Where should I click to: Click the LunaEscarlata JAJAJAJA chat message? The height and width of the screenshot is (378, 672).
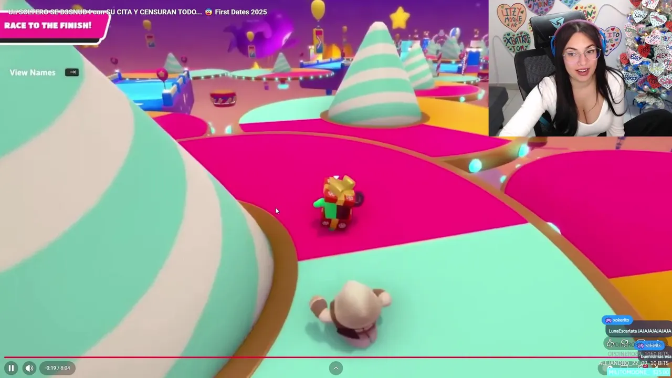coord(639,331)
